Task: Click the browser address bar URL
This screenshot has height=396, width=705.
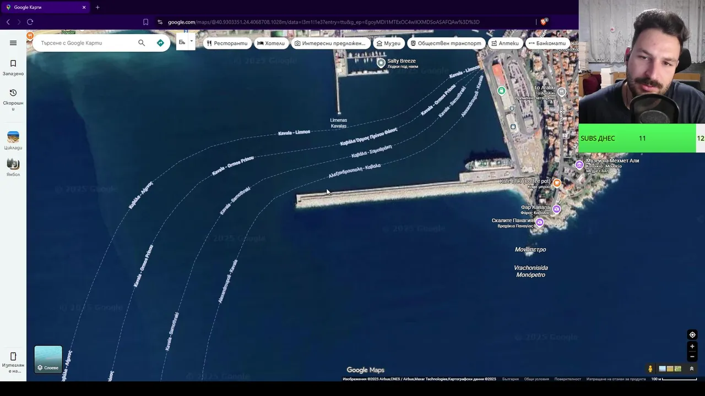Action: click(323, 22)
